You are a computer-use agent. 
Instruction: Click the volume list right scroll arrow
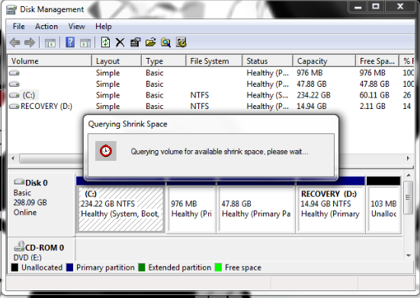click(x=408, y=159)
